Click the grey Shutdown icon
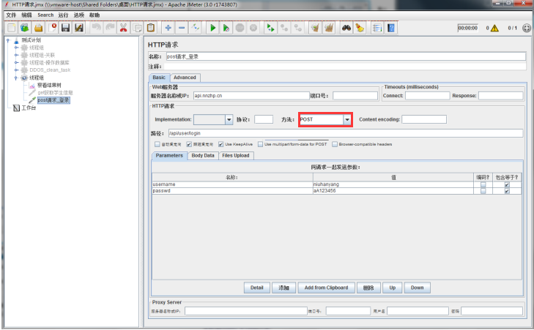 pos(253,28)
